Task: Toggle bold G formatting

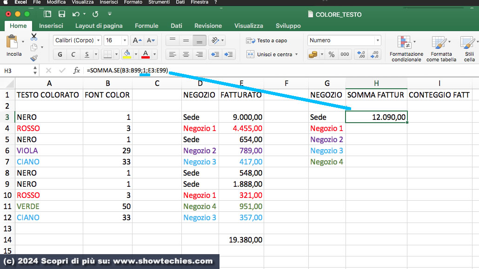Action: point(60,54)
